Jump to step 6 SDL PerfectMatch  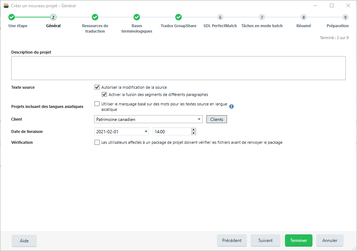[220, 17]
